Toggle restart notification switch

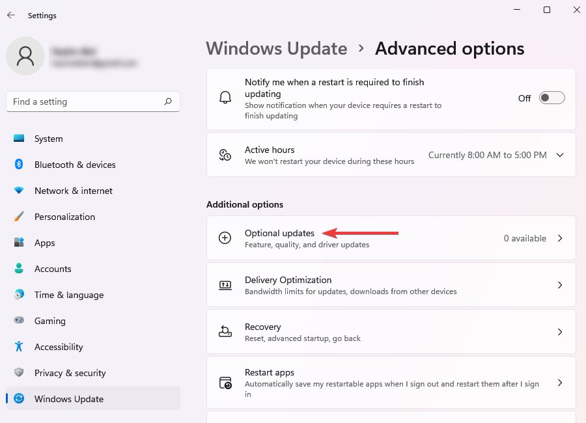click(551, 98)
